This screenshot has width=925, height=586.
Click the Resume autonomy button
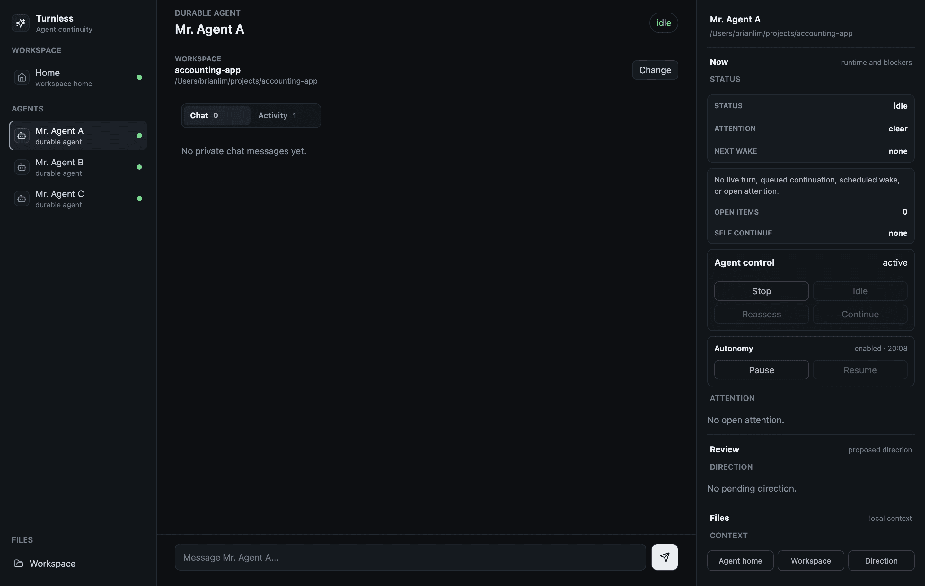tap(860, 370)
